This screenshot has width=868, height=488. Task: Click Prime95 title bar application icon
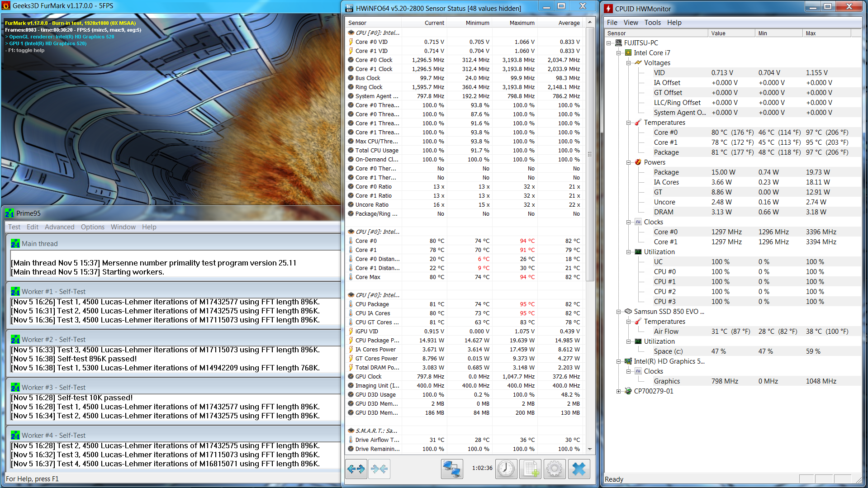(x=9, y=213)
